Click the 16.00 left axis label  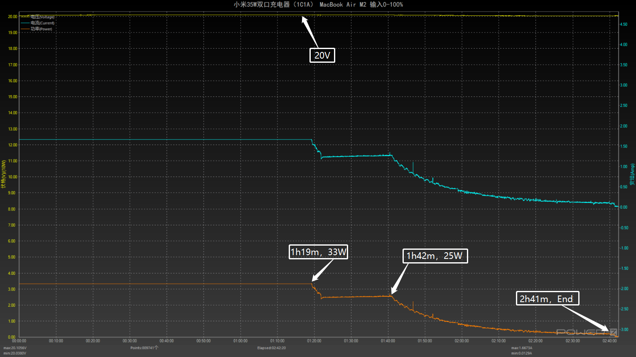(12, 81)
